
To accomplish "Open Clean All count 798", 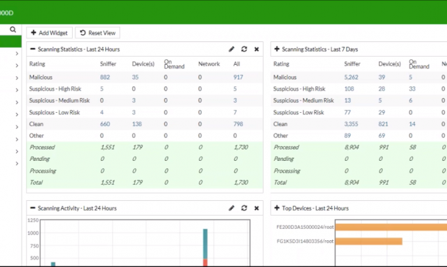I will coord(238,124).
